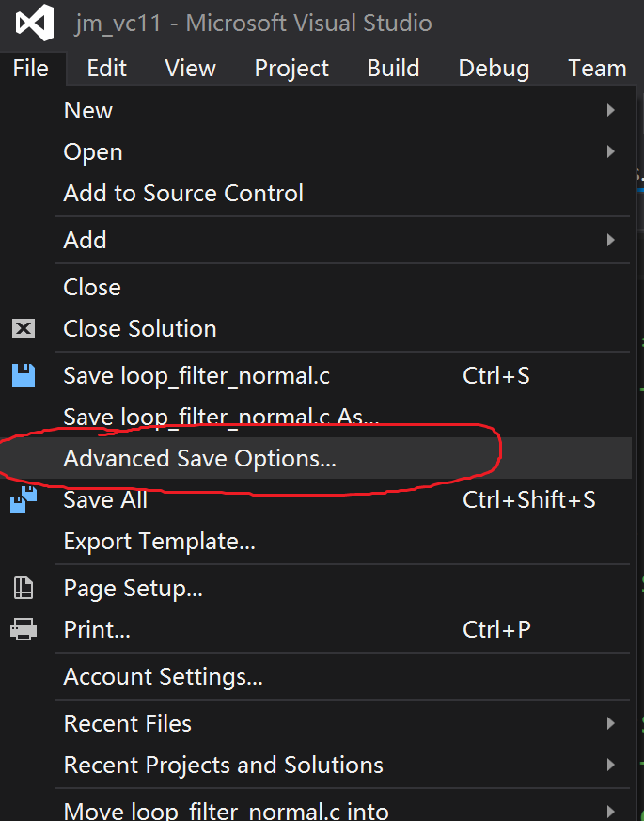Expand the Open submenu arrow
Image resolution: width=644 pixels, height=821 pixels.
coord(610,151)
